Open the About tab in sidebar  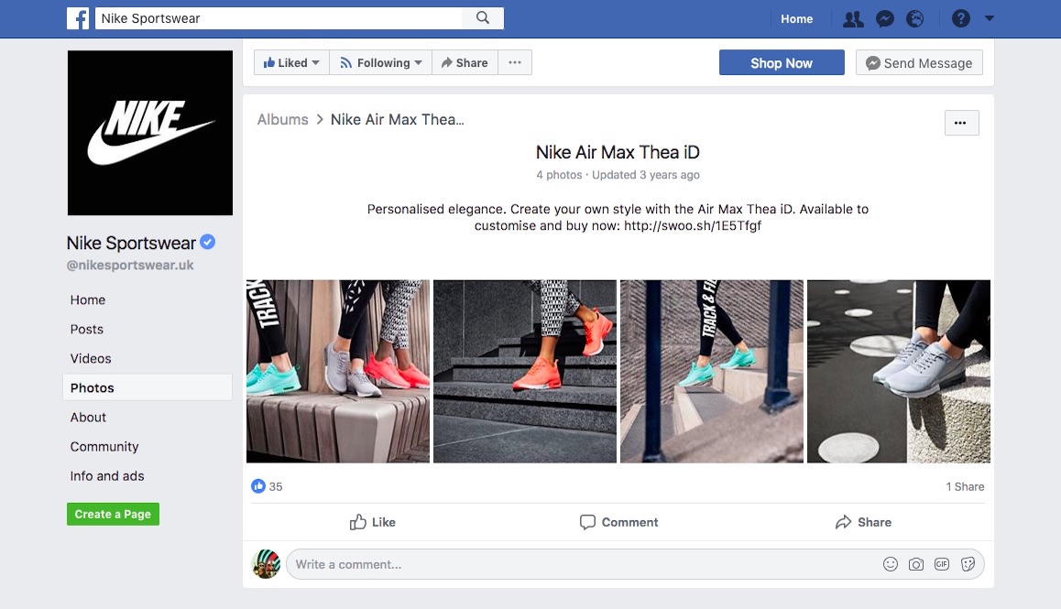tap(88, 418)
